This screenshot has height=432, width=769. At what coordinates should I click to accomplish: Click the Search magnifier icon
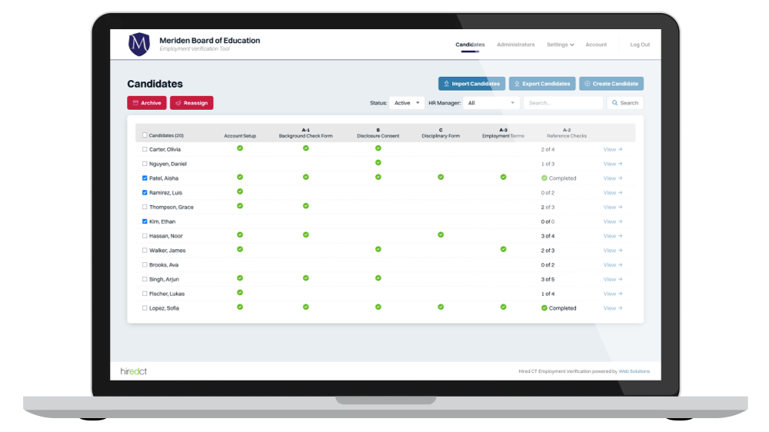[614, 103]
